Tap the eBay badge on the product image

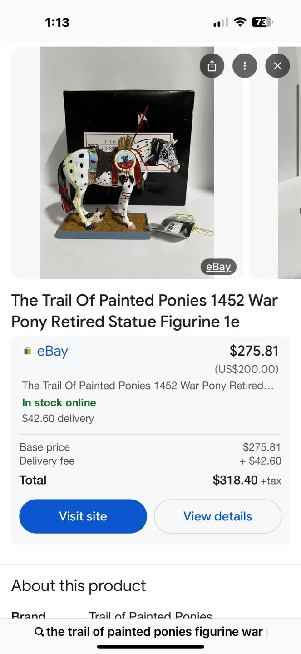tap(218, 267)
